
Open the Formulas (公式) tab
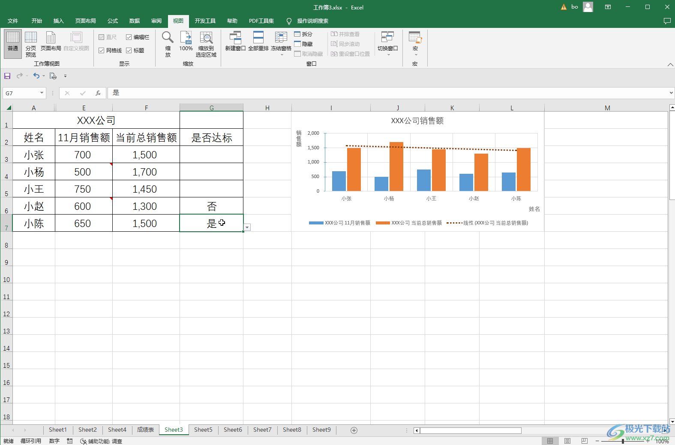[x=113, y=21]
